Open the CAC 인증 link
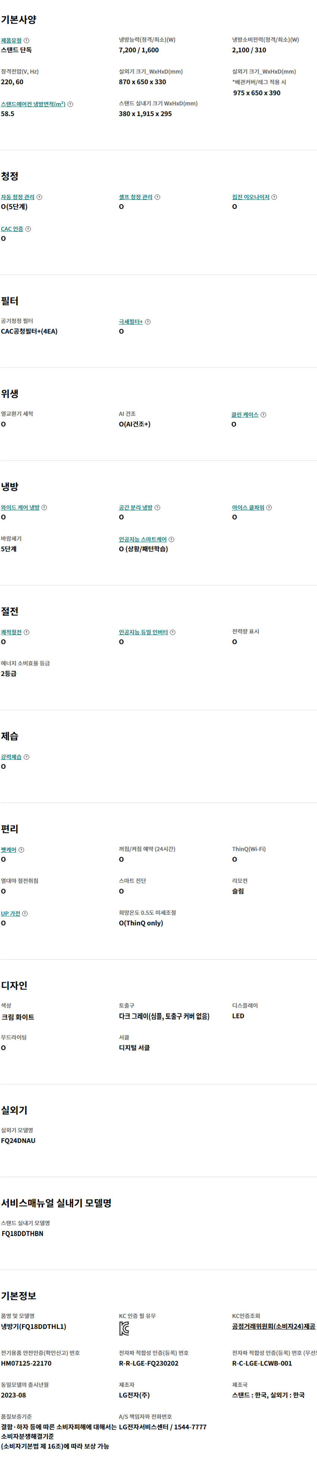317x1476 pixels. pyautogui.click(x=12, y=229)
